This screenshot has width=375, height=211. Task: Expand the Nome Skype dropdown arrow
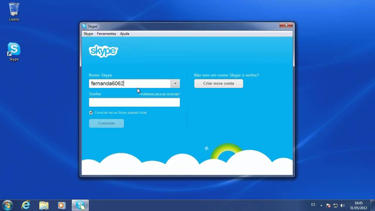tap(175, 84)
